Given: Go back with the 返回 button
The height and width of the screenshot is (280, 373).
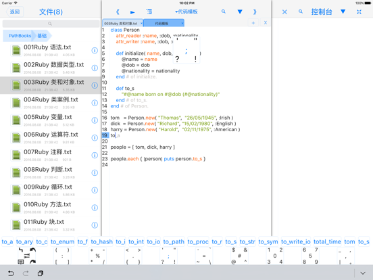Looking at the screenshot, I should pos(15,11).
